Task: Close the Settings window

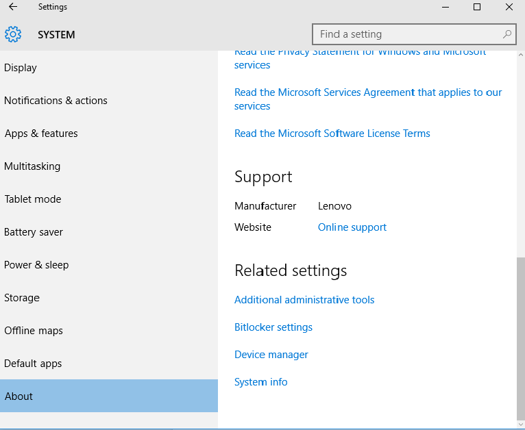Action: pos(509,7)
